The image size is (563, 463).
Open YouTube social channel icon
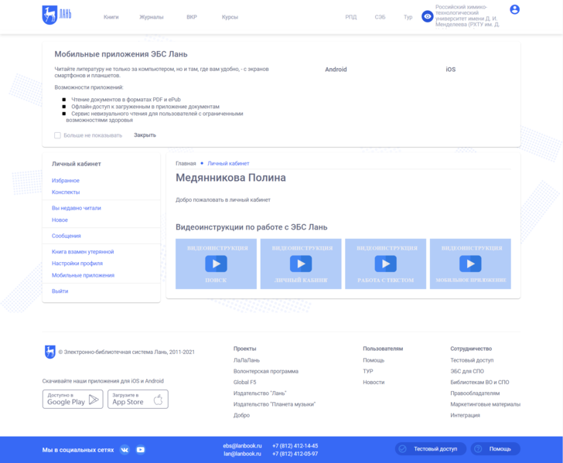point(141,450)
